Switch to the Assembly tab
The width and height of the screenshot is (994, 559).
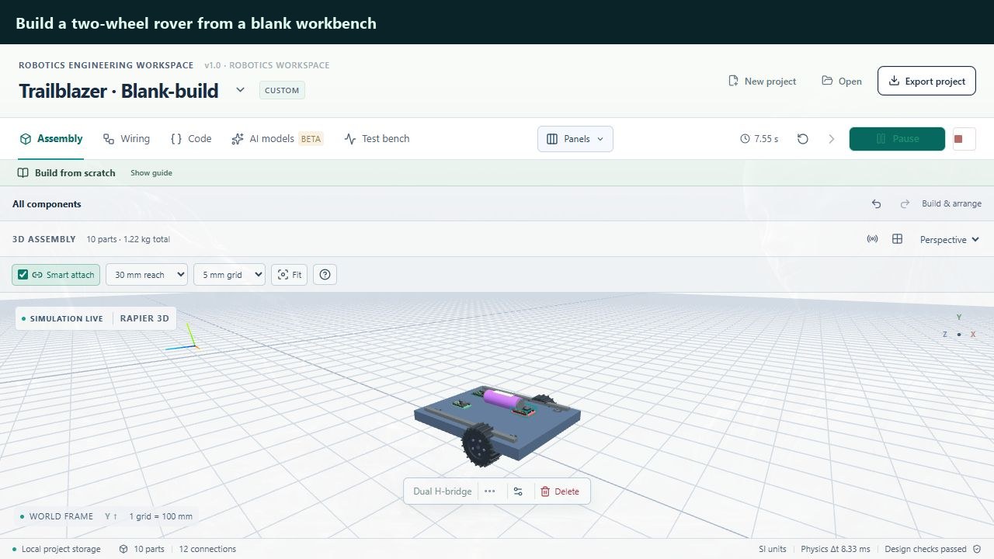tap(51, 139)
